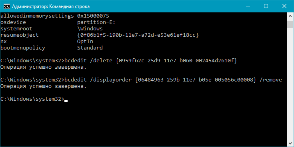Screen dimensions: 294x147
Task: Click the /remove switch text
Action: [x=270, y=80]
